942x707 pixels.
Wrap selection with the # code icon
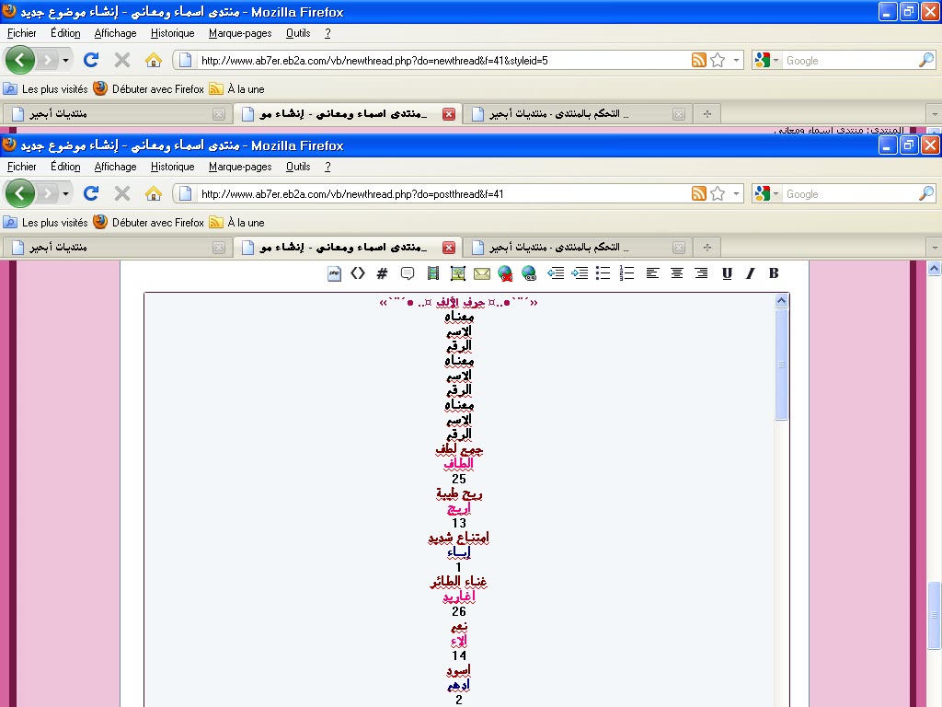click(x=383, y=273)
